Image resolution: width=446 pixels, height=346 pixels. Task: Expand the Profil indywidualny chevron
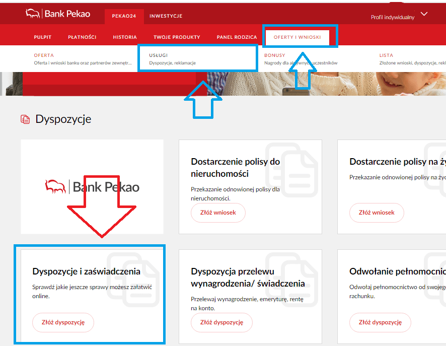tap(424, 14)
